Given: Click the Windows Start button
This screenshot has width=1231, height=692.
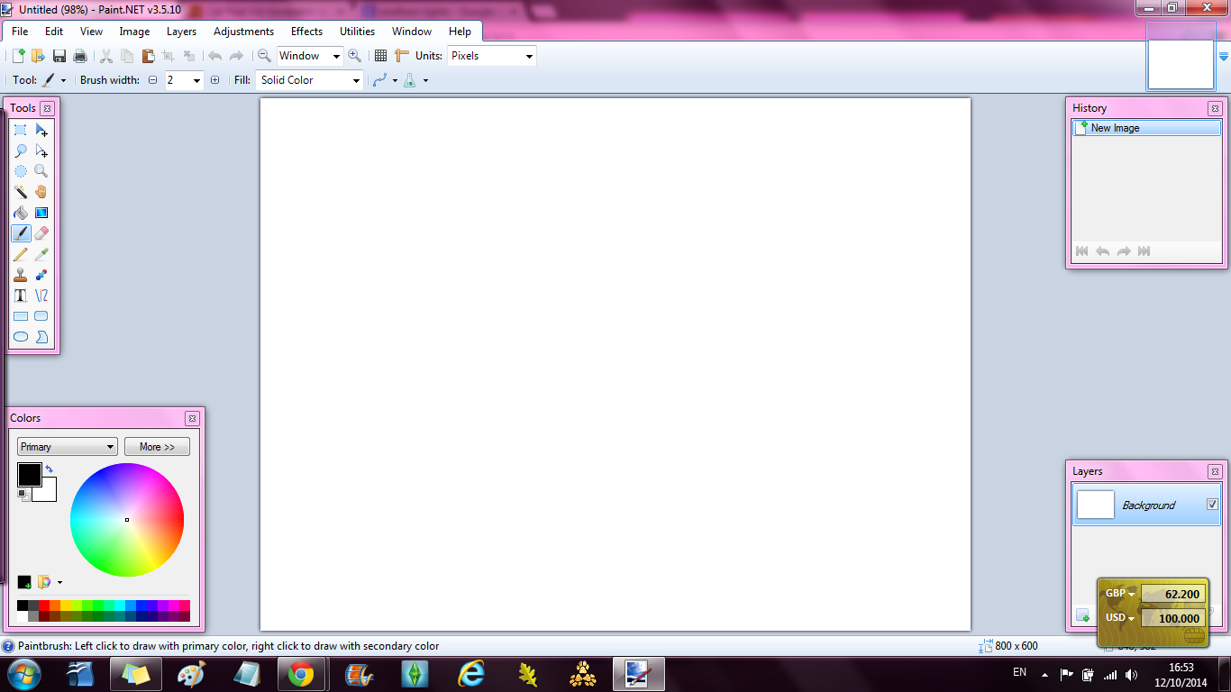Looking at the screenshot, I should [x=23, y=674].
